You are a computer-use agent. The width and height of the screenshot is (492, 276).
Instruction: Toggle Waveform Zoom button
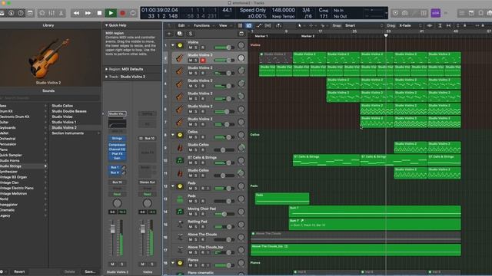(430, 25)
